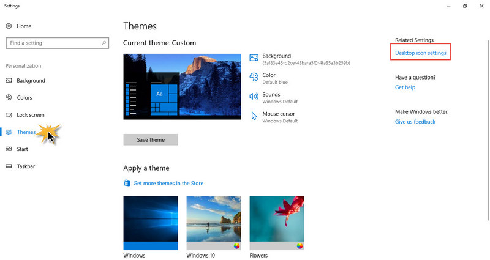This screenshot has width=490, height=260.
Task: Click the vertical scrollbar on the right
Action: (488, 130)
